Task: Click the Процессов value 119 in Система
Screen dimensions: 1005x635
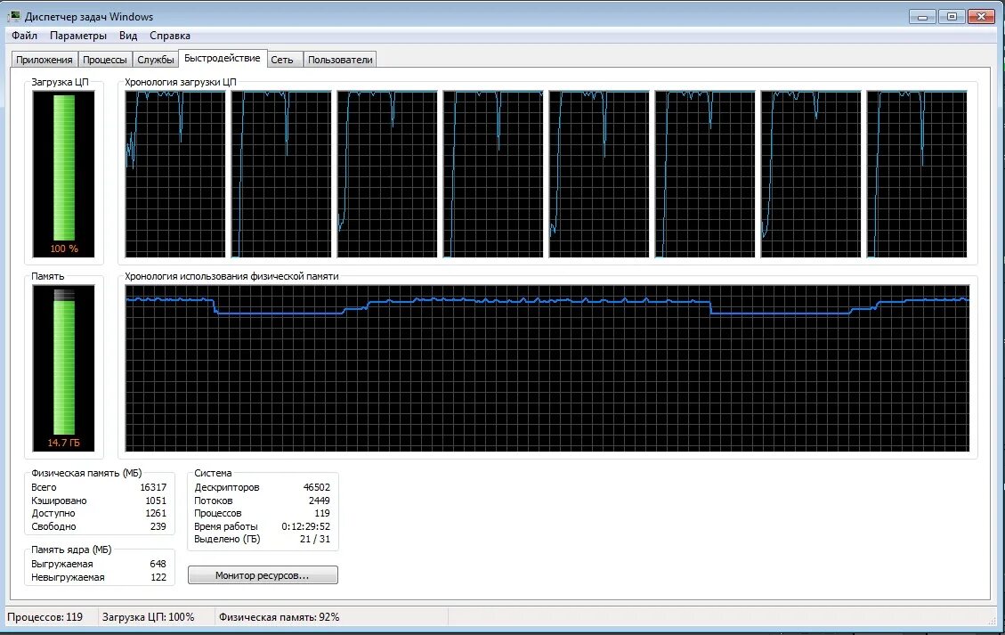Action: coord(322,513)
